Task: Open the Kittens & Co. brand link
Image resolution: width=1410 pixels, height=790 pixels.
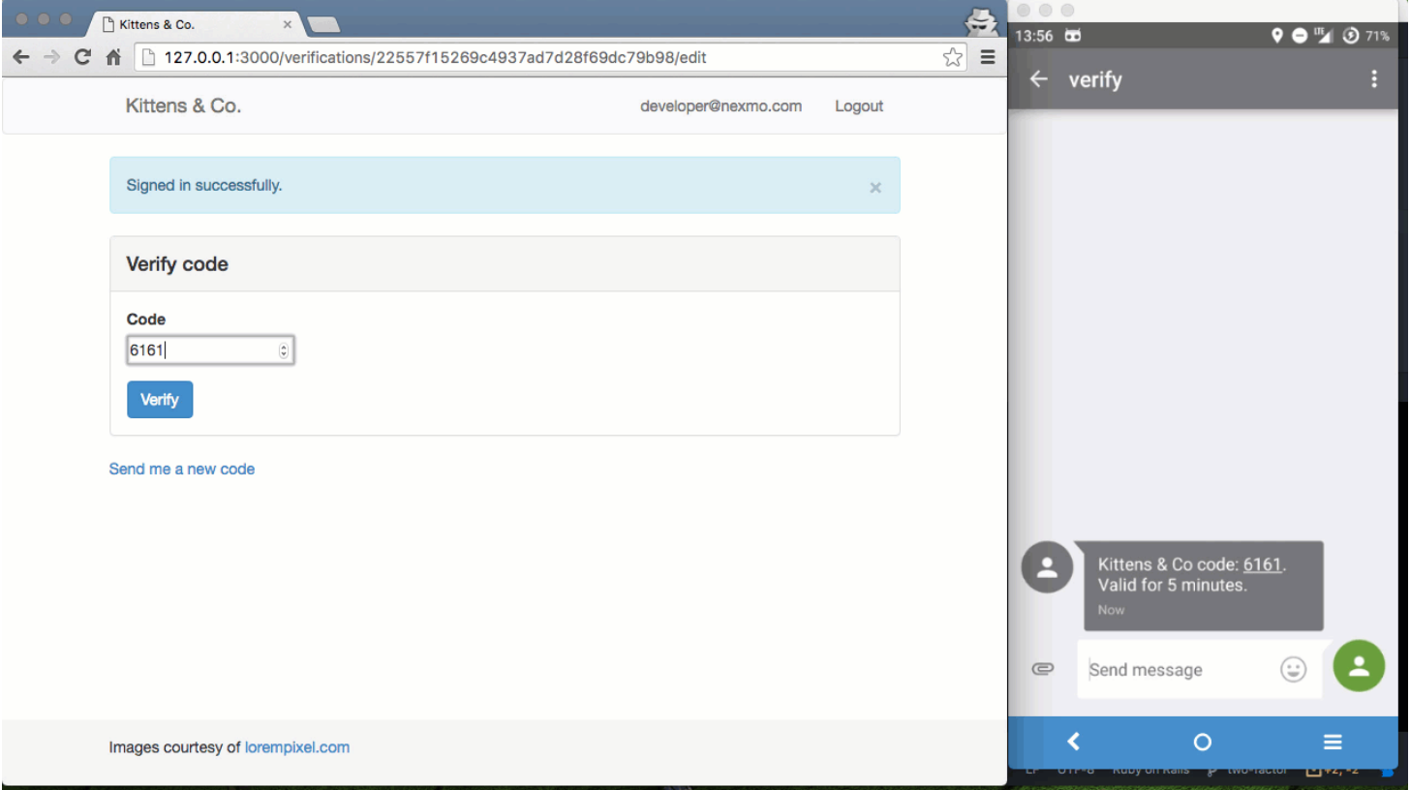Action: tap(183, 106)
